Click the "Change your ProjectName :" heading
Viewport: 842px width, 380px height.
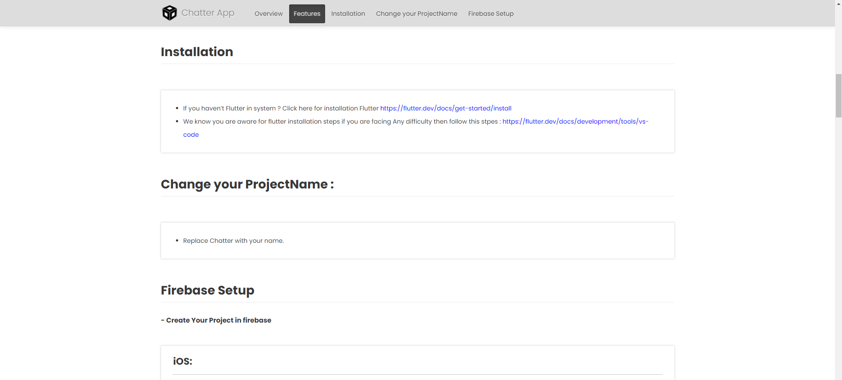(x=247, y=184)
